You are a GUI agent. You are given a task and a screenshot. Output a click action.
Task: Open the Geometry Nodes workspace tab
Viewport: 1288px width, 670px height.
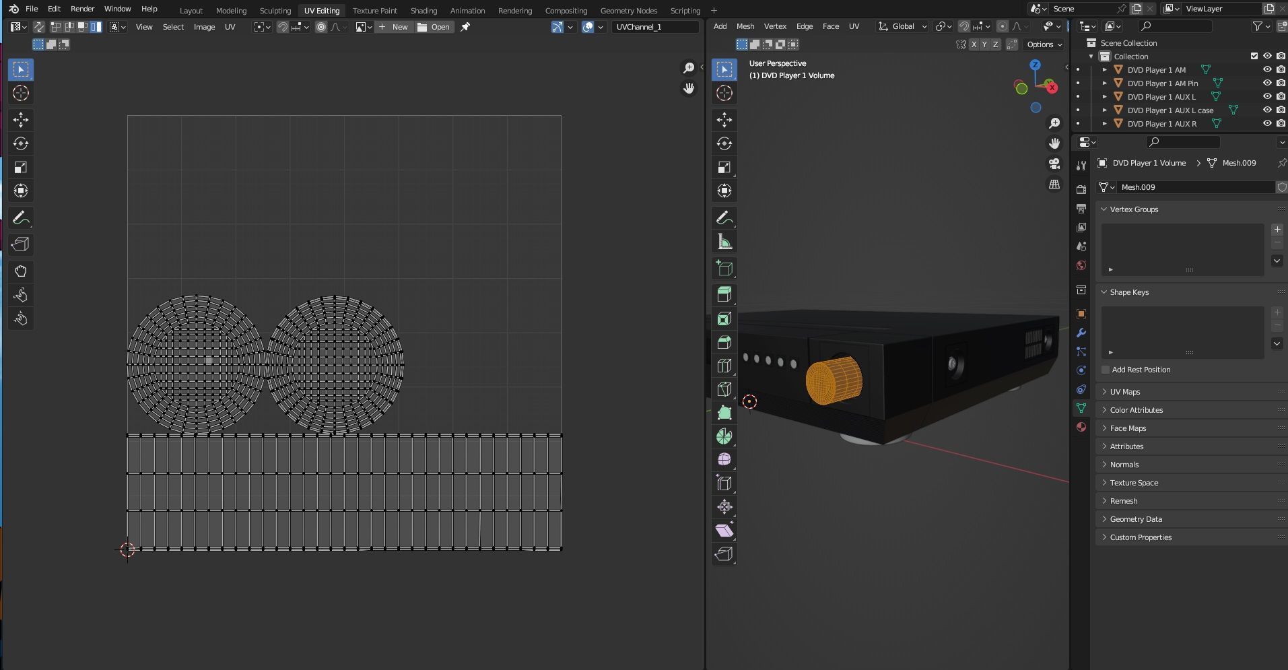click(x=629, y=10)
